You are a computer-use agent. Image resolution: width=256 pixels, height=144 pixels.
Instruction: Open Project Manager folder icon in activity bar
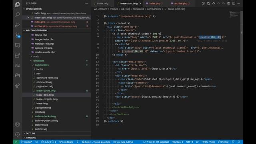pyautogui.click(x=17, y=75)
